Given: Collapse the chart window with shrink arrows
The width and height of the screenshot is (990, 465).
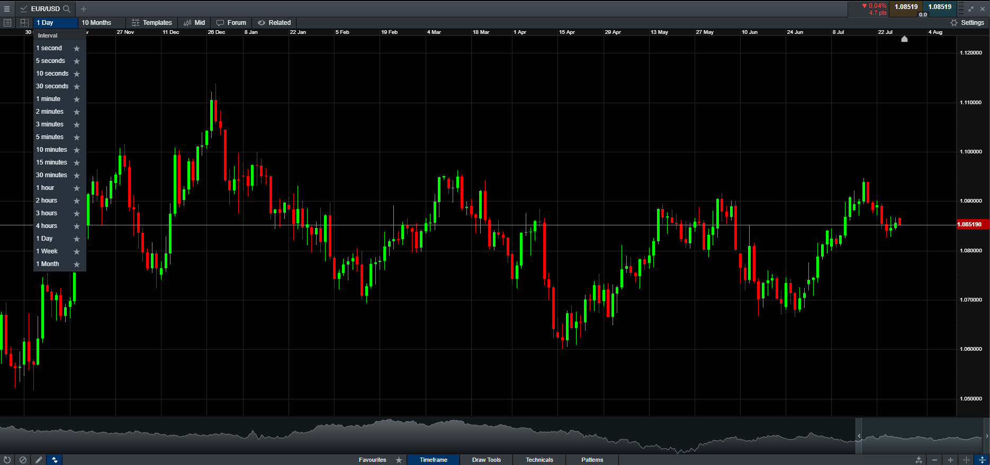Looking at the screenshot, I should pyautogui.click(x=971, y=8).
